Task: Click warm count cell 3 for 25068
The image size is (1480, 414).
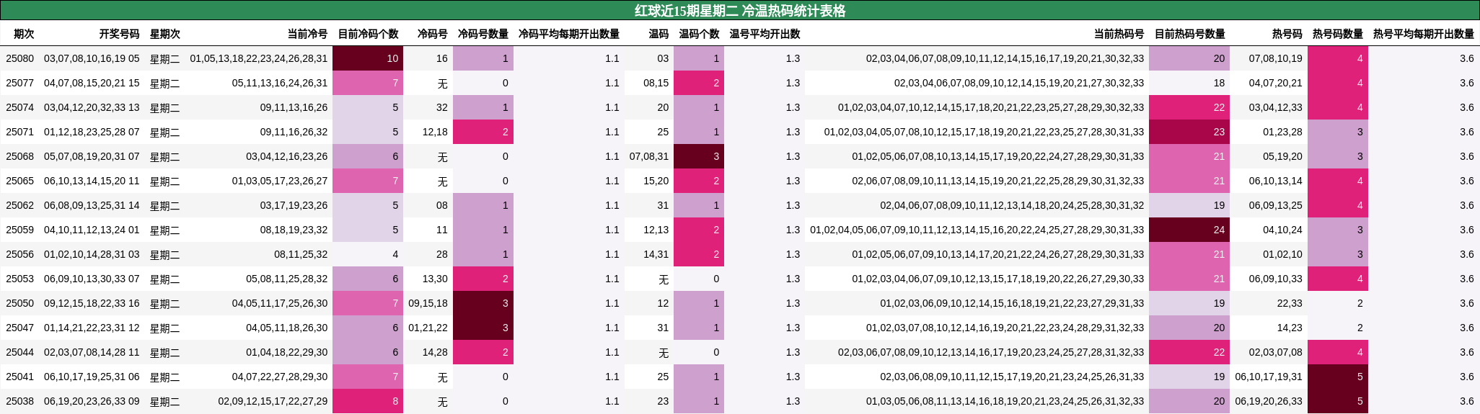Action: pos(699,156)
